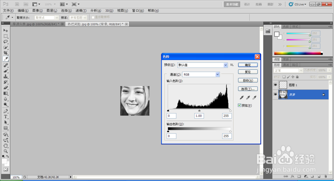The height and width of the screenshot is (181, 334).
Task: Open the 图像(I) menu
Action: click(x=37, y=10)
